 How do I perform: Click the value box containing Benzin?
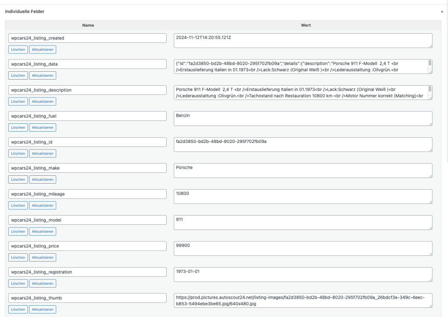click(x=302, y=118)
